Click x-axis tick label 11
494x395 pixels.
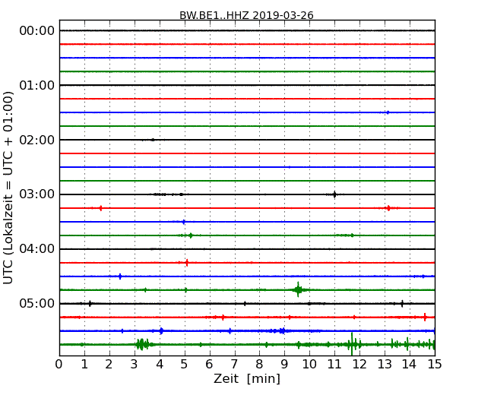pyautogui.click(x=334, y=365)
